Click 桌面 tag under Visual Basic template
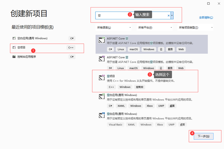224x149 pixels. point(182,124)
